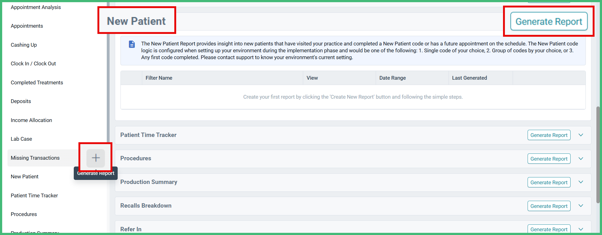Expand the Refer In section chevron
The width and height of the screenshot is (602, 235).
click(581, 229)
